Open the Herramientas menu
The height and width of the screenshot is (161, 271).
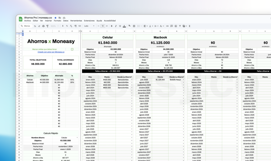76,21
